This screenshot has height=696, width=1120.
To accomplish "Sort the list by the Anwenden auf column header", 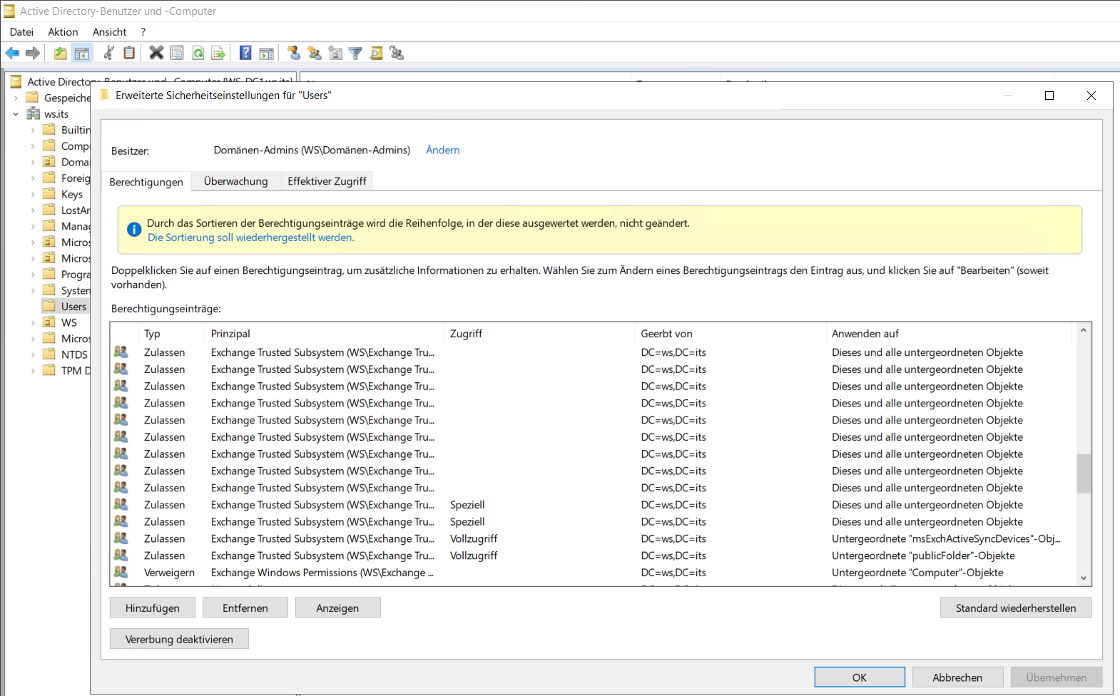I will (949, 333).
